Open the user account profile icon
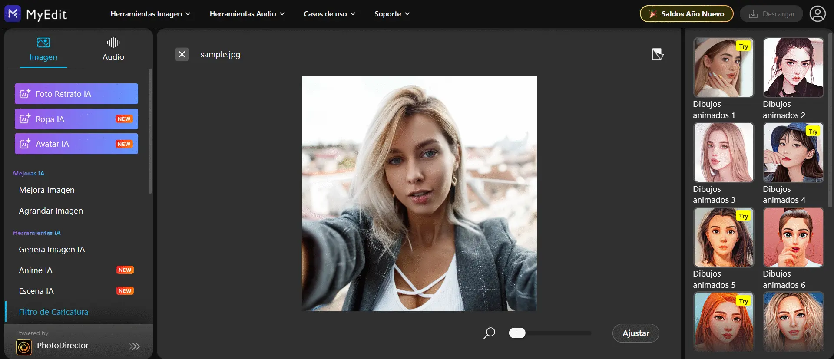 click(817, 14)
